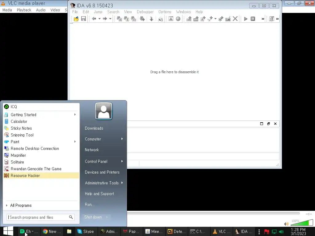
Task: Start debugger process with play button
Action: click(x=245, y=19)
